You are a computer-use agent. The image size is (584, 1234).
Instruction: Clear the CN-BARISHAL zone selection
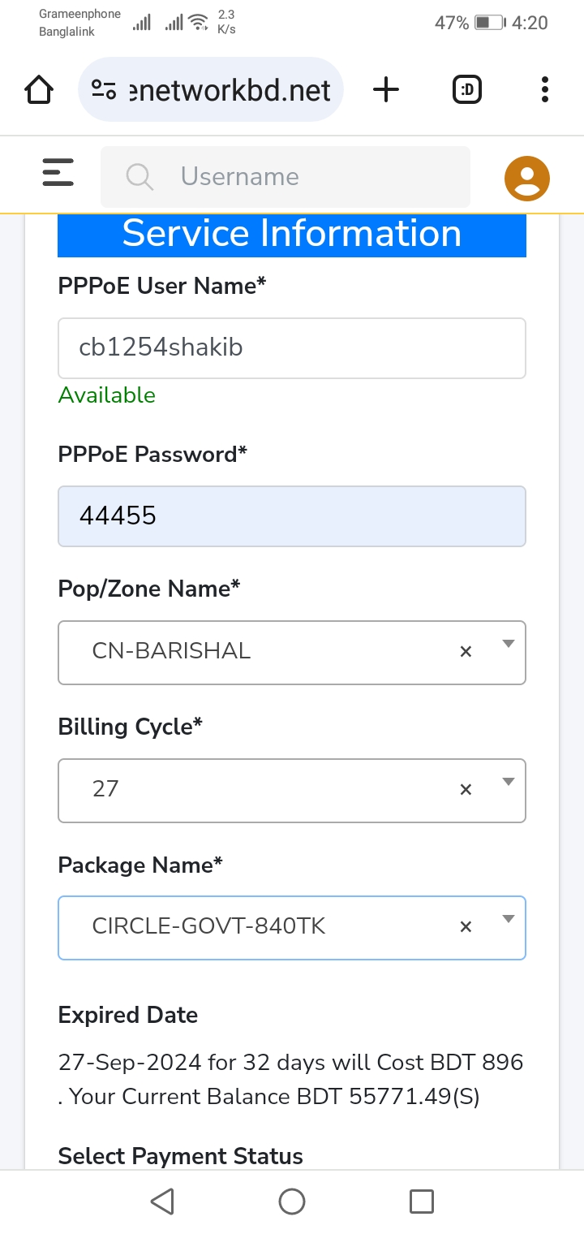tap(466, 651)
